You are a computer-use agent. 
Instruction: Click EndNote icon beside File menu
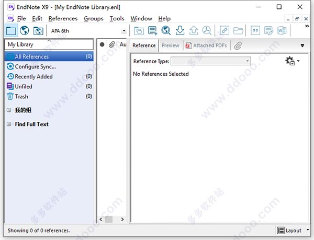point(10,18)
